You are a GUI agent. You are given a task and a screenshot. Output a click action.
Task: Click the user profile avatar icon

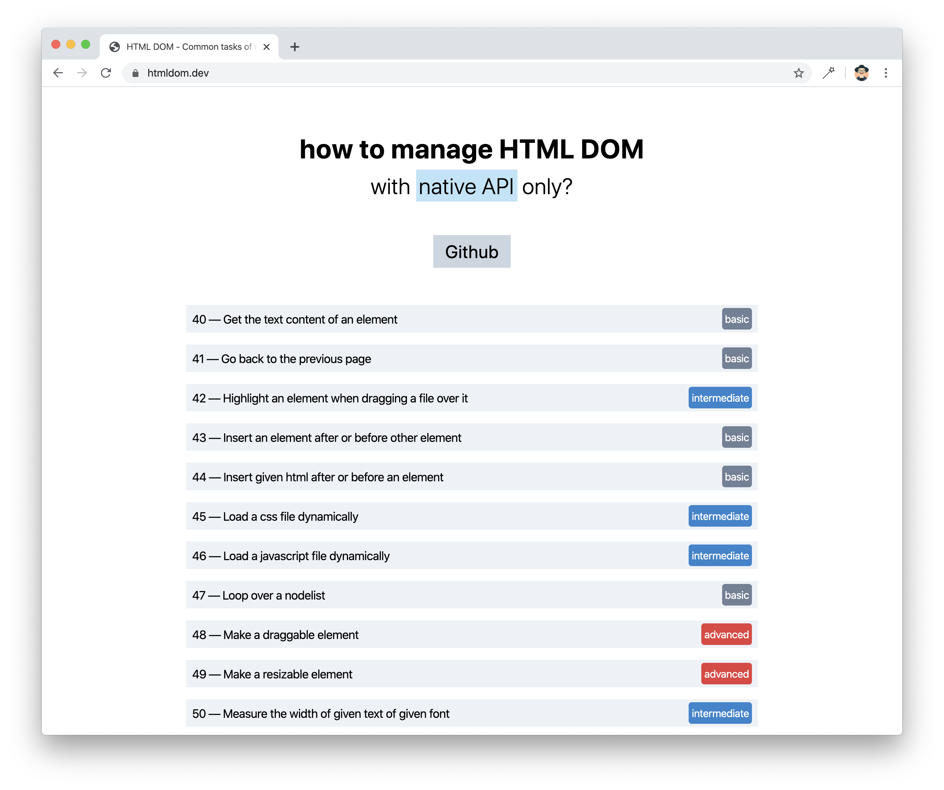pos(861,73)
